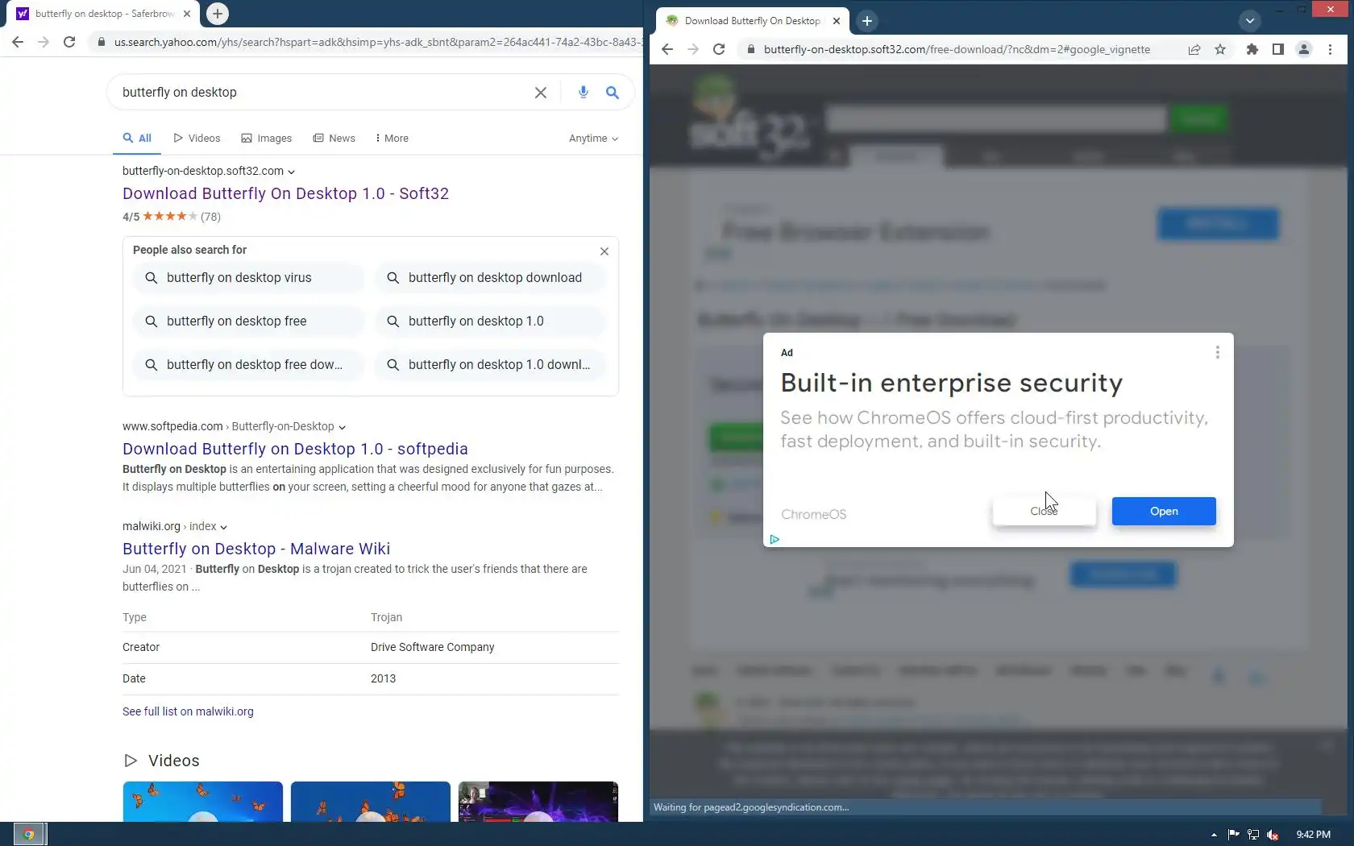Follow 'See full list on malwiki.org' link
The width and height of the screenshot is (1354, 846).
pyautogui.click(x=188, y=711)
